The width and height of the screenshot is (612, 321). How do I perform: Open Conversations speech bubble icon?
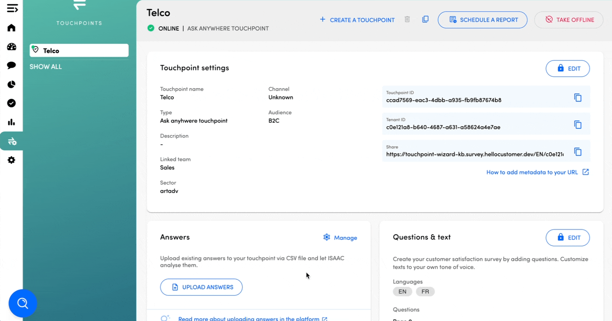12,65
